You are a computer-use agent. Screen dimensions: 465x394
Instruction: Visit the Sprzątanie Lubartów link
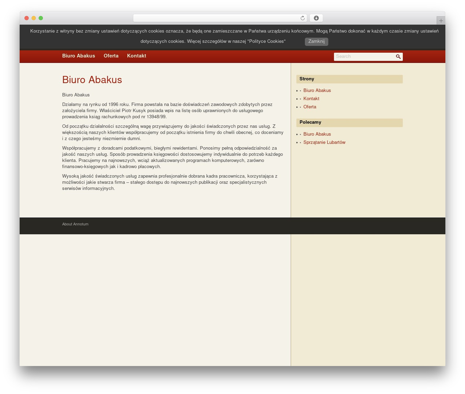[x=324, y=142]
